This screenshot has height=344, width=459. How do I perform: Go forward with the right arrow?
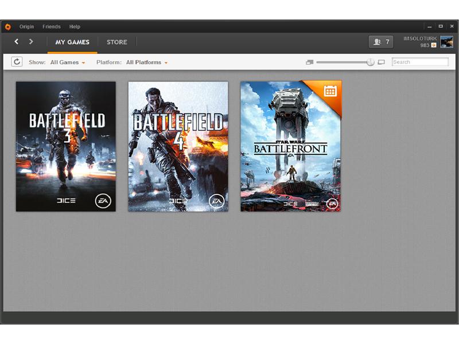(x=31, y=41)
